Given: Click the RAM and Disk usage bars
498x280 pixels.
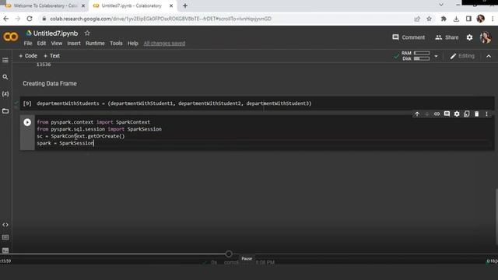Looking at the screenshot, I should (416, 56).
